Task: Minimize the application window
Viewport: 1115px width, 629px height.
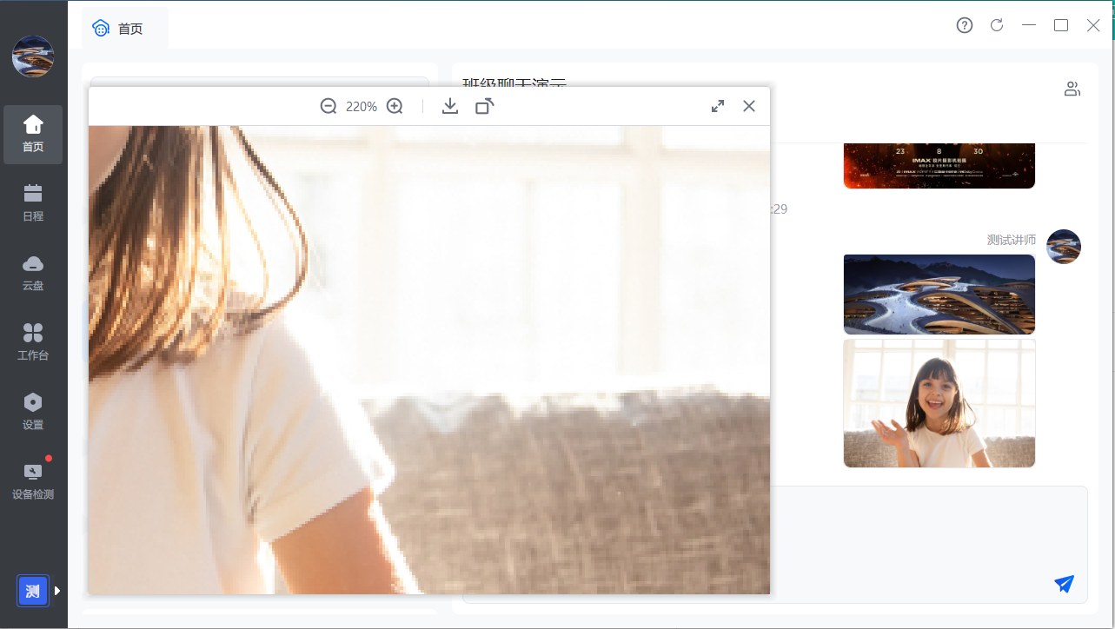Action: [x=1029, y=25]
